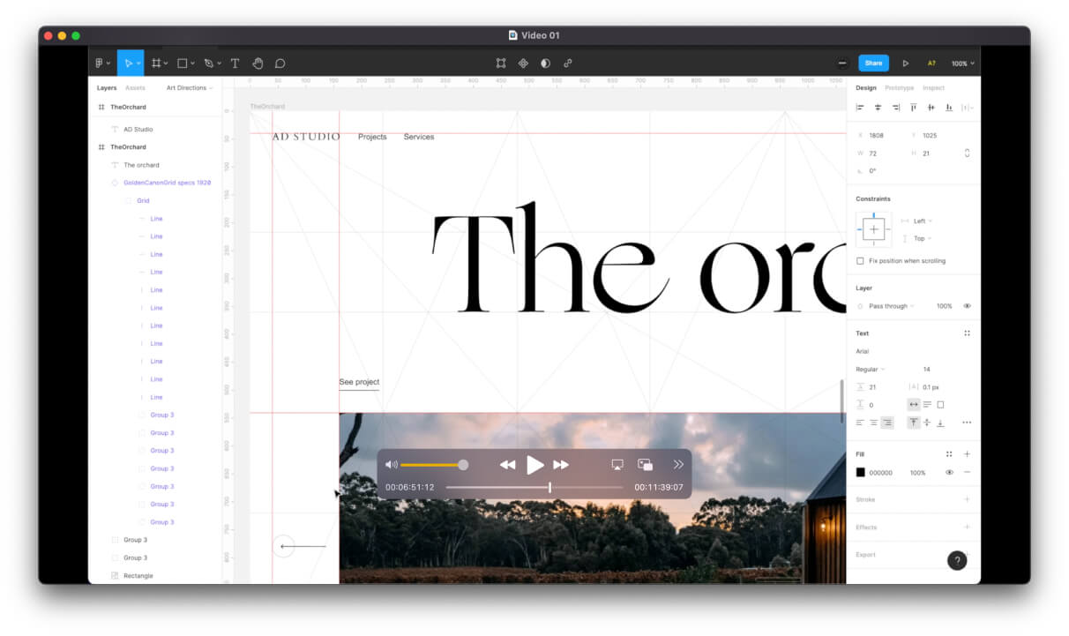Mute the video player volume
The width and height of the screenshot is (1069, 636).
tap(391, 464)
